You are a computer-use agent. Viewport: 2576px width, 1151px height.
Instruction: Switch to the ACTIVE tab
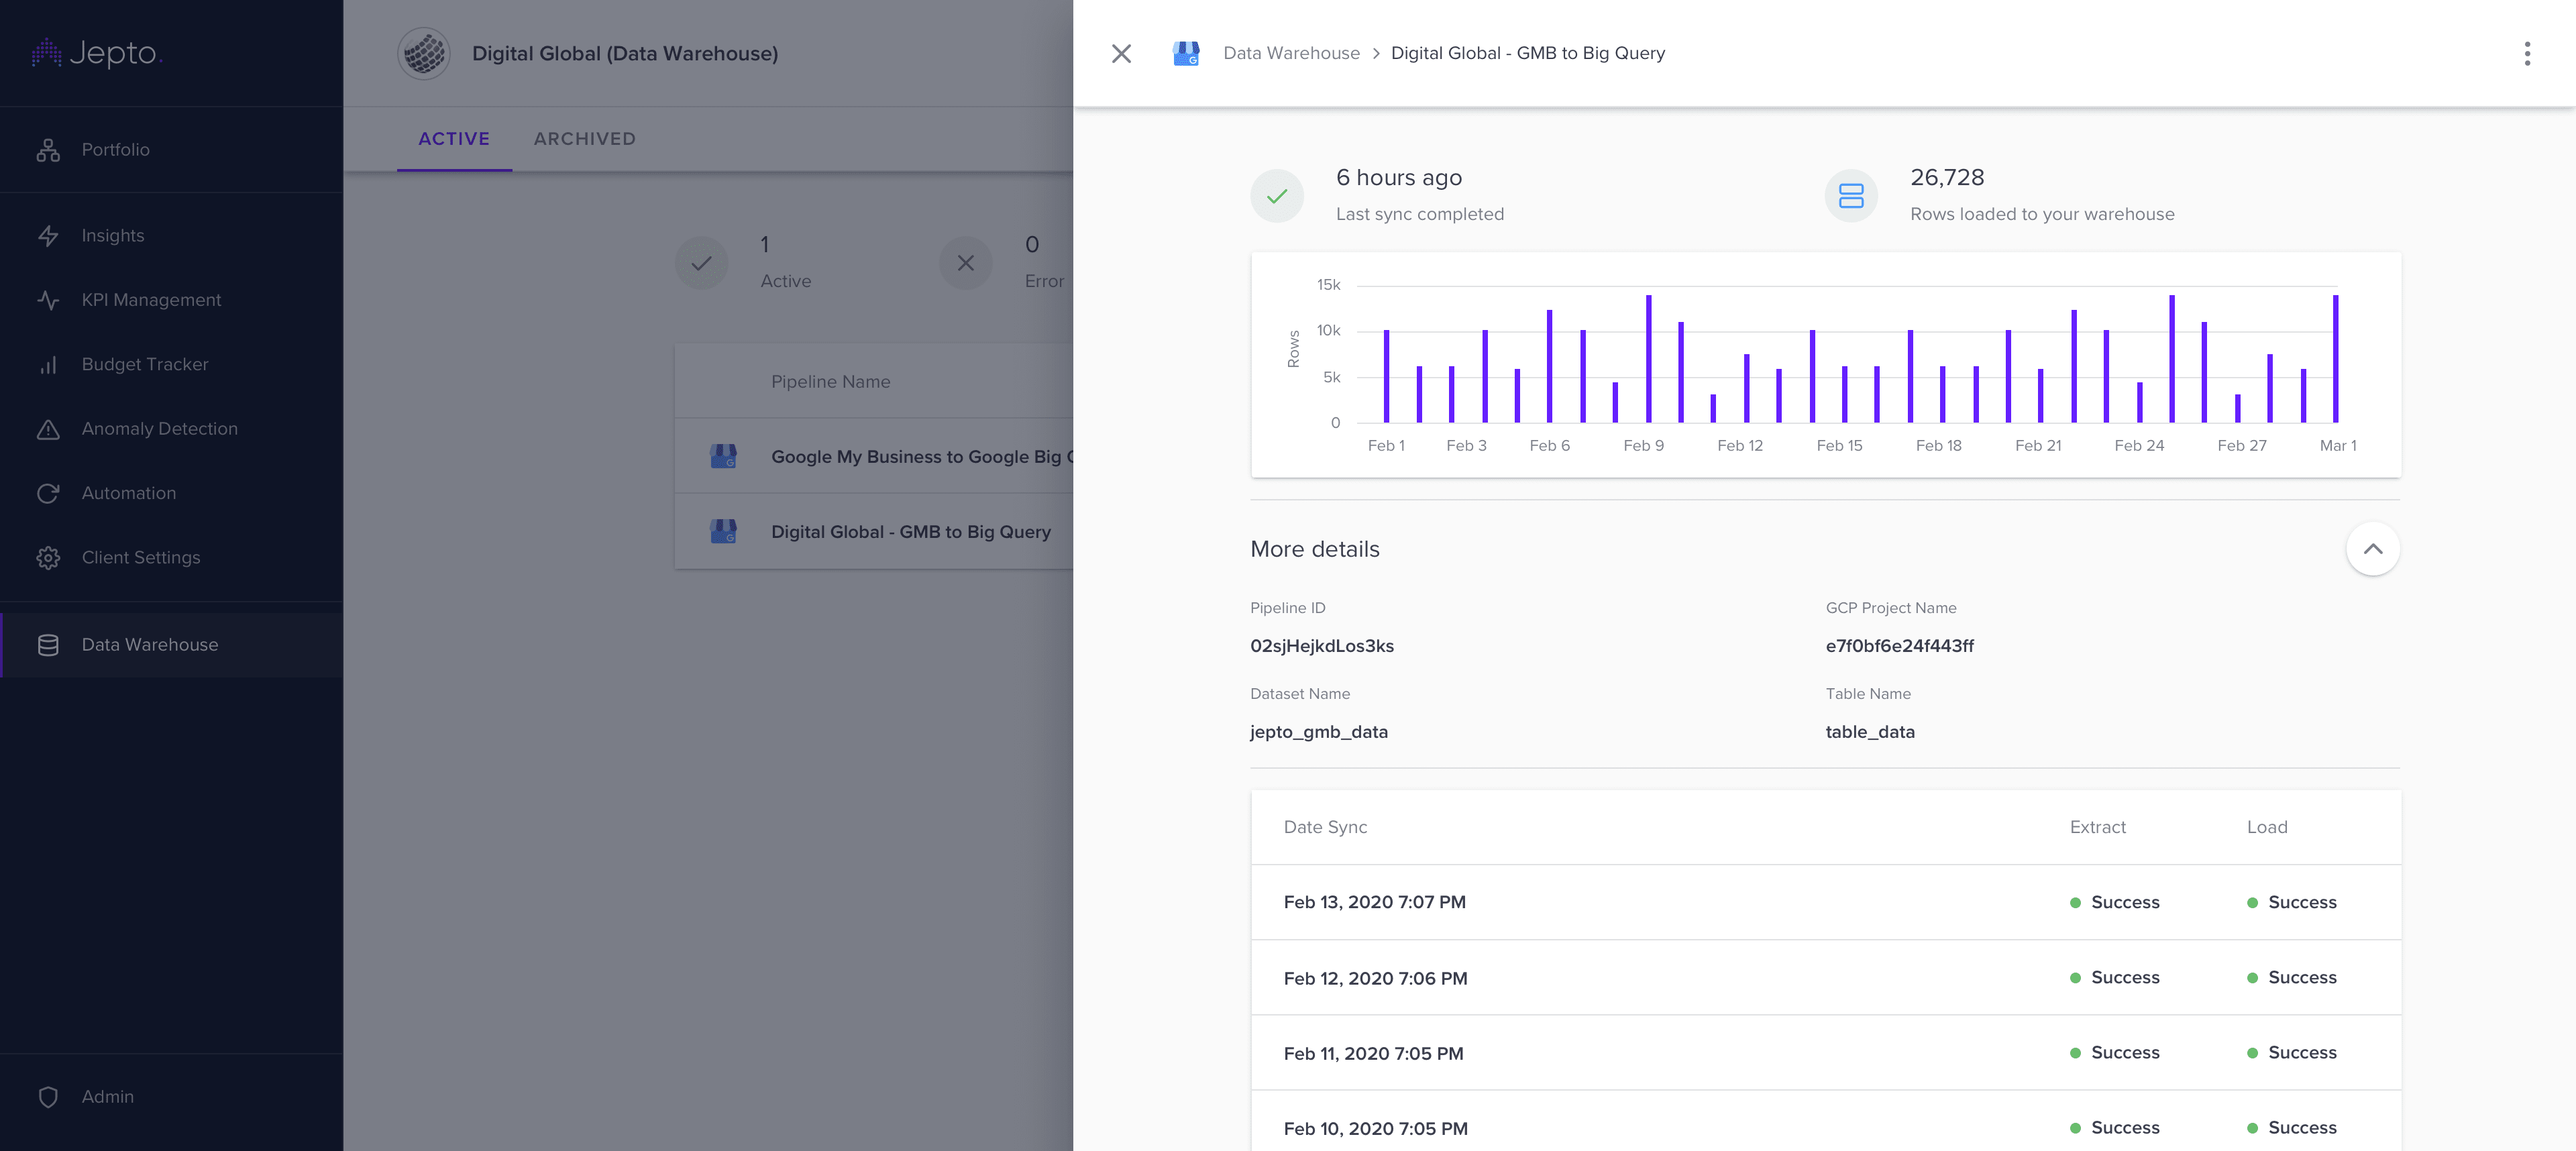pyautogui.click(x=454, y=139)
